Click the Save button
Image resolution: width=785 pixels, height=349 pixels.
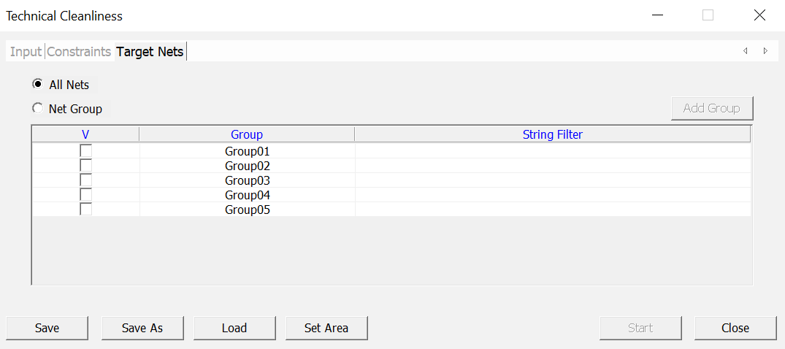point(47,328)
